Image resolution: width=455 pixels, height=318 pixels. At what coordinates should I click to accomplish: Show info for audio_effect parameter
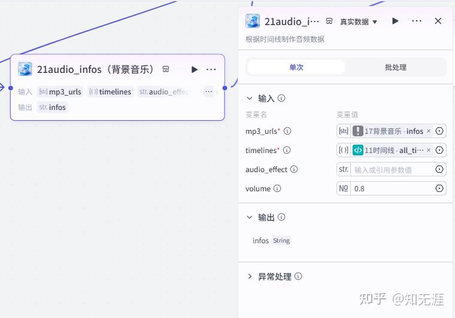[294, 169]
